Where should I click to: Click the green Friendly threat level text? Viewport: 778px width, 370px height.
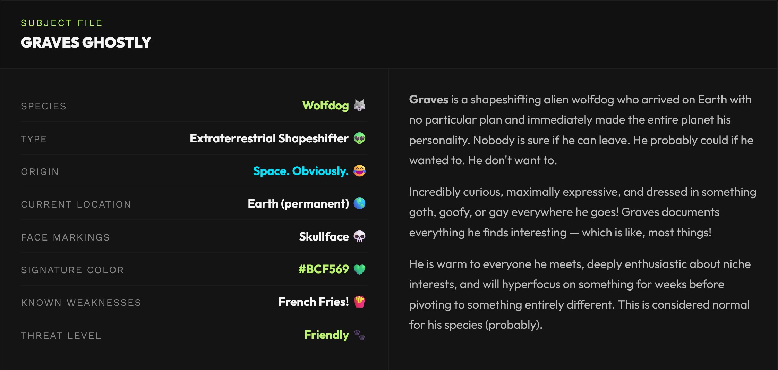[x=326, y=335]
